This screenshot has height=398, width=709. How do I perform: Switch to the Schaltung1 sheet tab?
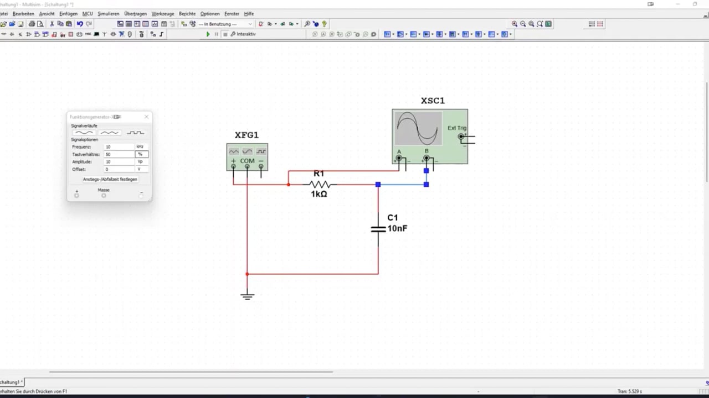click(11, 382)
